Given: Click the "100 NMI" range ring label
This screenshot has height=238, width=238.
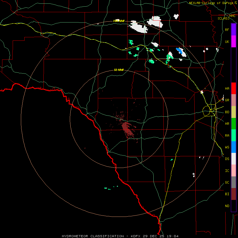Looking at the screenshot, I should 119,21.
